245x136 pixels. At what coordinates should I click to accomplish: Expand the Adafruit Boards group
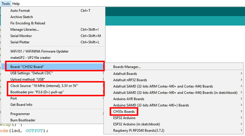point(173,74)
